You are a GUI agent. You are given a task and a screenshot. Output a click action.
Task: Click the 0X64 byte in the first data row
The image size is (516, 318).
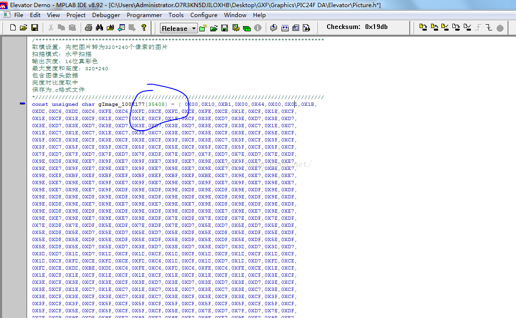[x=258, y=104]
